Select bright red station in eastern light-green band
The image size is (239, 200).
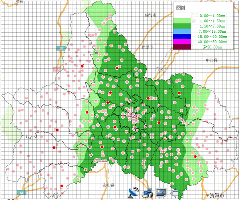click(x=195, y=156)
